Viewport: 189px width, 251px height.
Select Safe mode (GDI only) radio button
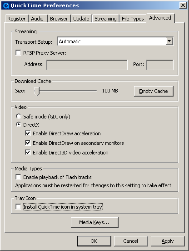coord(19,116)
